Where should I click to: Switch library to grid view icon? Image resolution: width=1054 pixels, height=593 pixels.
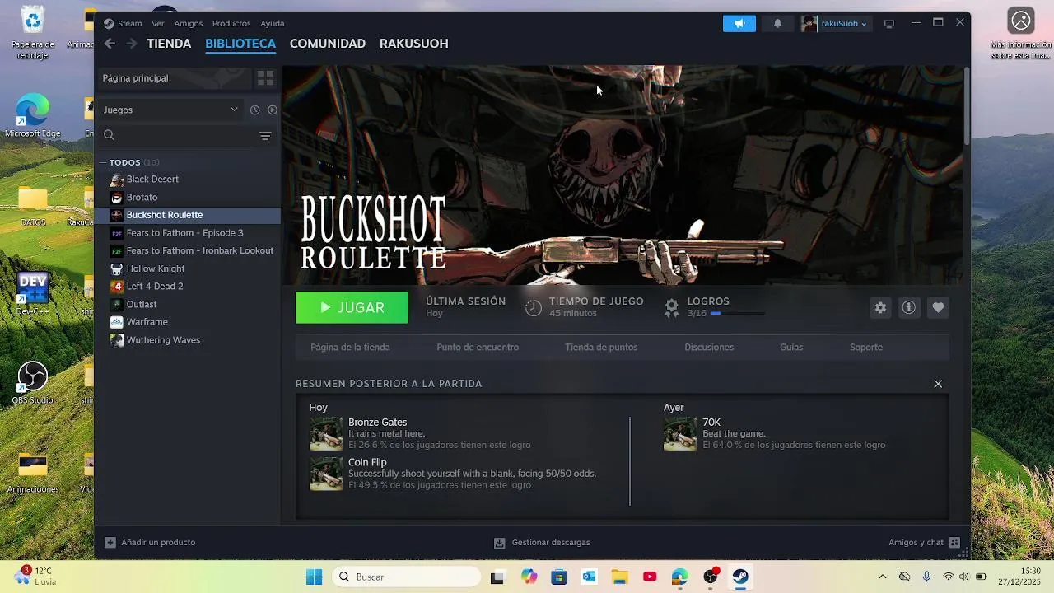click(x=265, y=78)
